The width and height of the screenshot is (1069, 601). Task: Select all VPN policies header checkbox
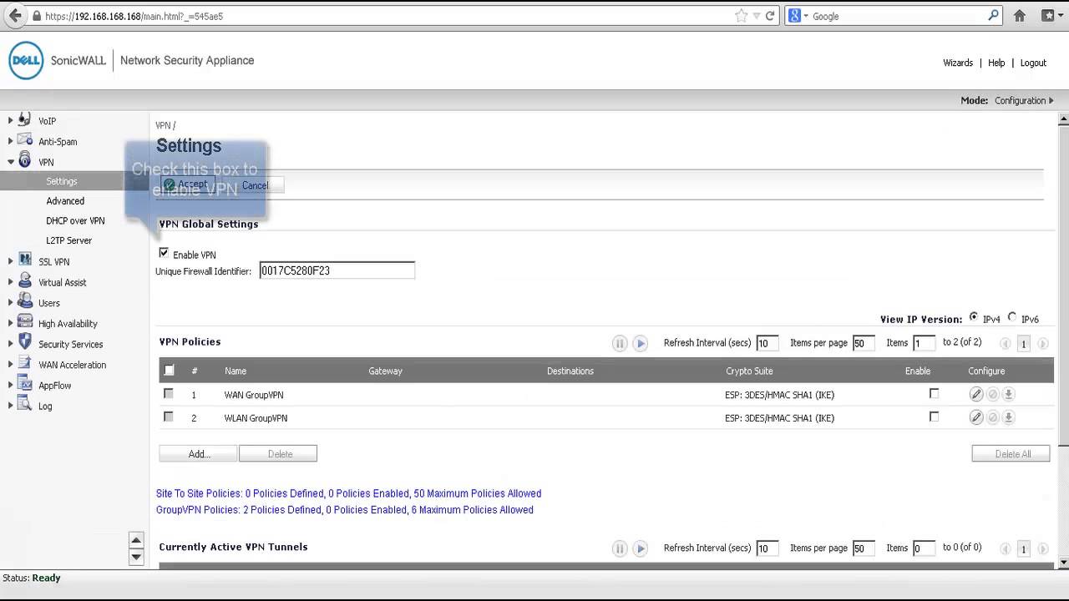point(169,370)
